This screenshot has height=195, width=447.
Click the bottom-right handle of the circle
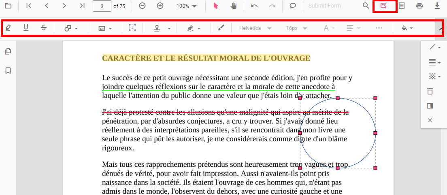pyautogui.click(x=375, y=168)
